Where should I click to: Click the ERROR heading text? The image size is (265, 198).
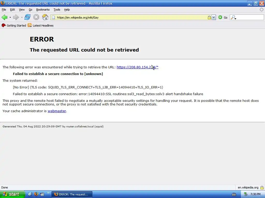point(42,39)
